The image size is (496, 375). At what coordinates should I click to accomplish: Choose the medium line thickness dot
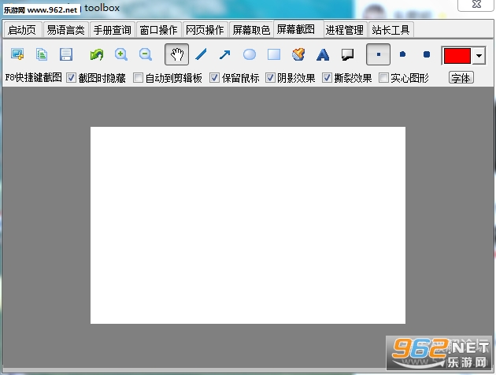tap(402, 54)
